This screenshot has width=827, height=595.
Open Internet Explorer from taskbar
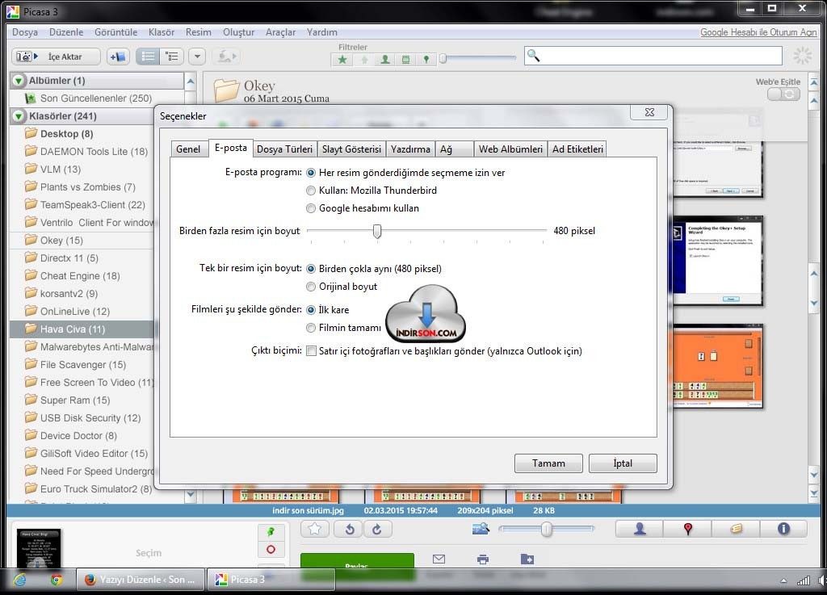tap(20, 580)
